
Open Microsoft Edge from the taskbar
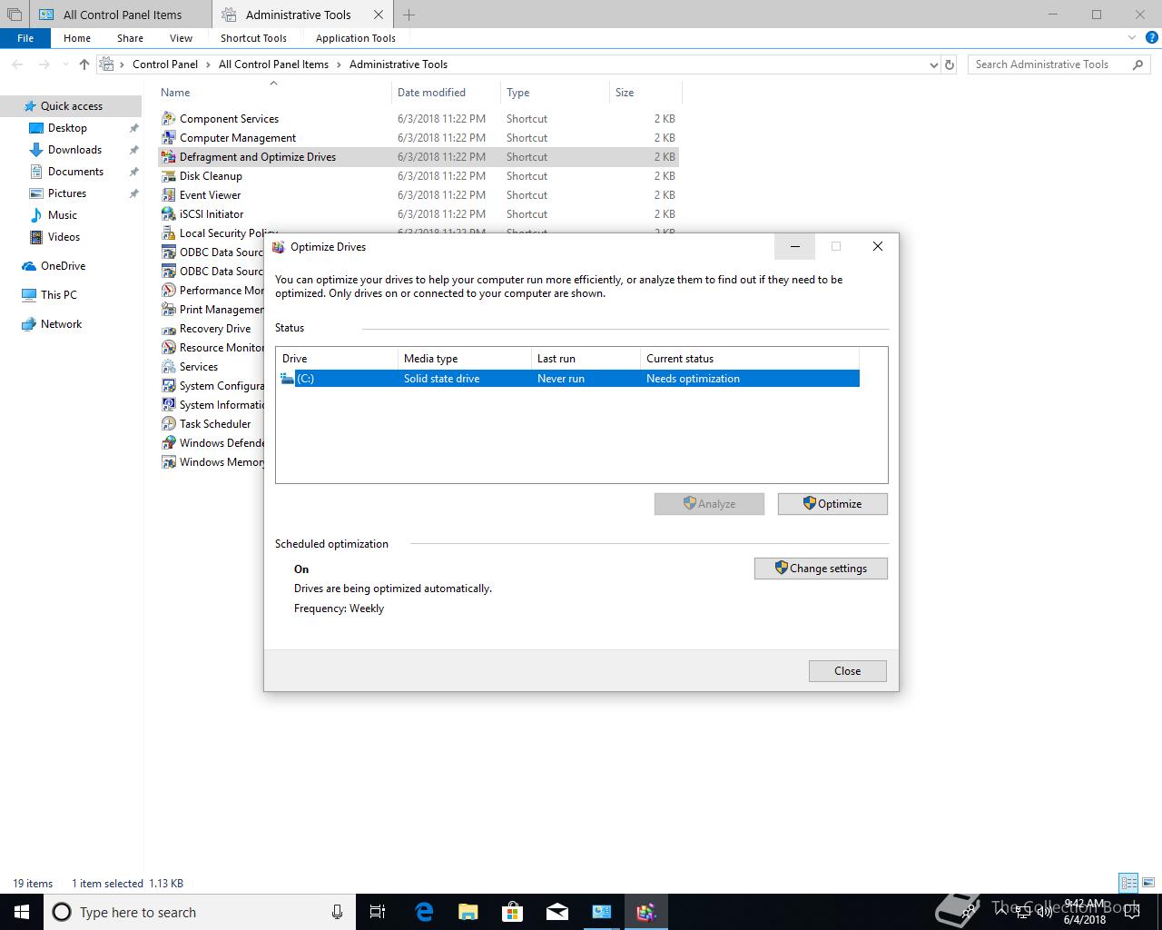(x=424, y=912)
